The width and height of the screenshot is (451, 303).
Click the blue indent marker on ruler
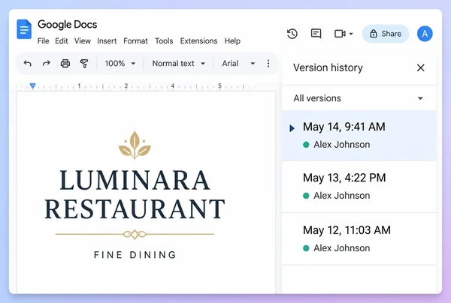[32, 85]
